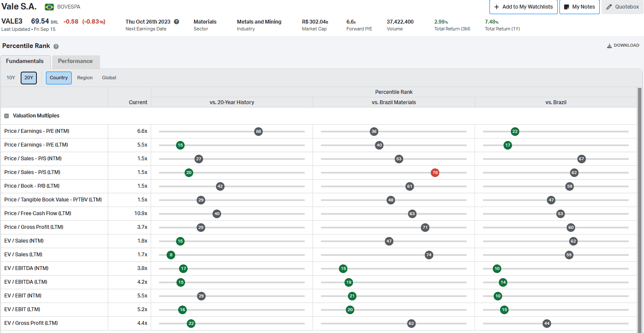Click the help icon next to Percentile Rank
The image size is (644, 333).
56,46
